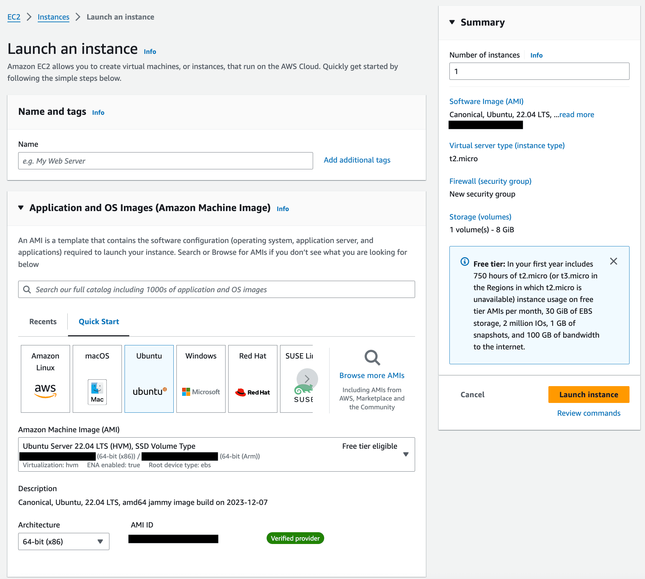Switch to the Quick Start tab
The width and height of the screenshot is (645, 579).
[99, 321]
